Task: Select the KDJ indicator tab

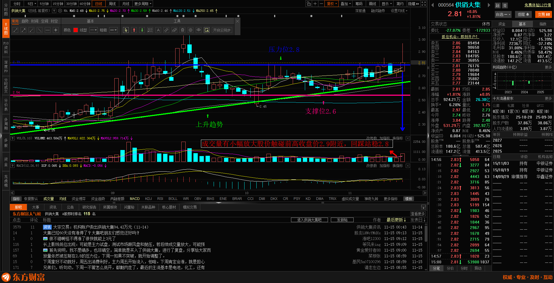Action: [148, 199]
